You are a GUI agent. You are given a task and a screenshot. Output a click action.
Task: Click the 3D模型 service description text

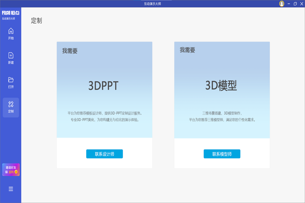click(222, 117)
